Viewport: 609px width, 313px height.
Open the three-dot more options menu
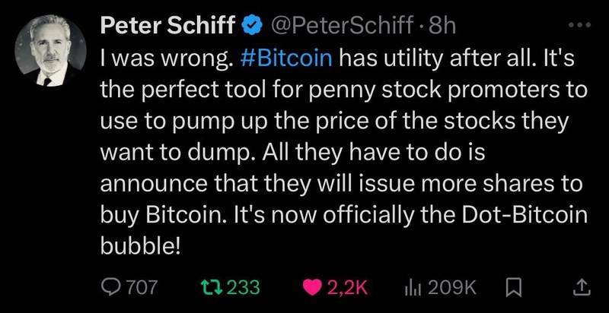(579, 25)
